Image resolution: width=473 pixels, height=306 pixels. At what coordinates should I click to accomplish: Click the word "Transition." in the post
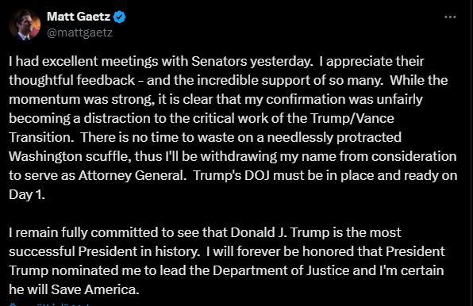41,137
